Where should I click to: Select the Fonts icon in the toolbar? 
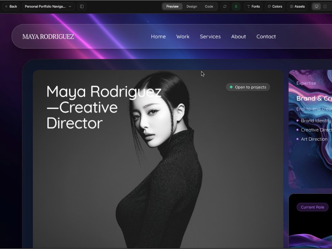[x=249, y=6]
